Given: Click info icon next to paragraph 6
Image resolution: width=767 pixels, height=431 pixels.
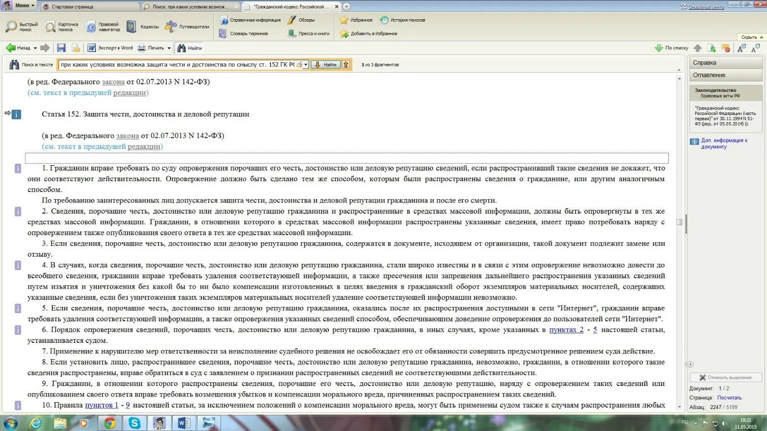Looking at the screenshot, I should pos(18,329).
